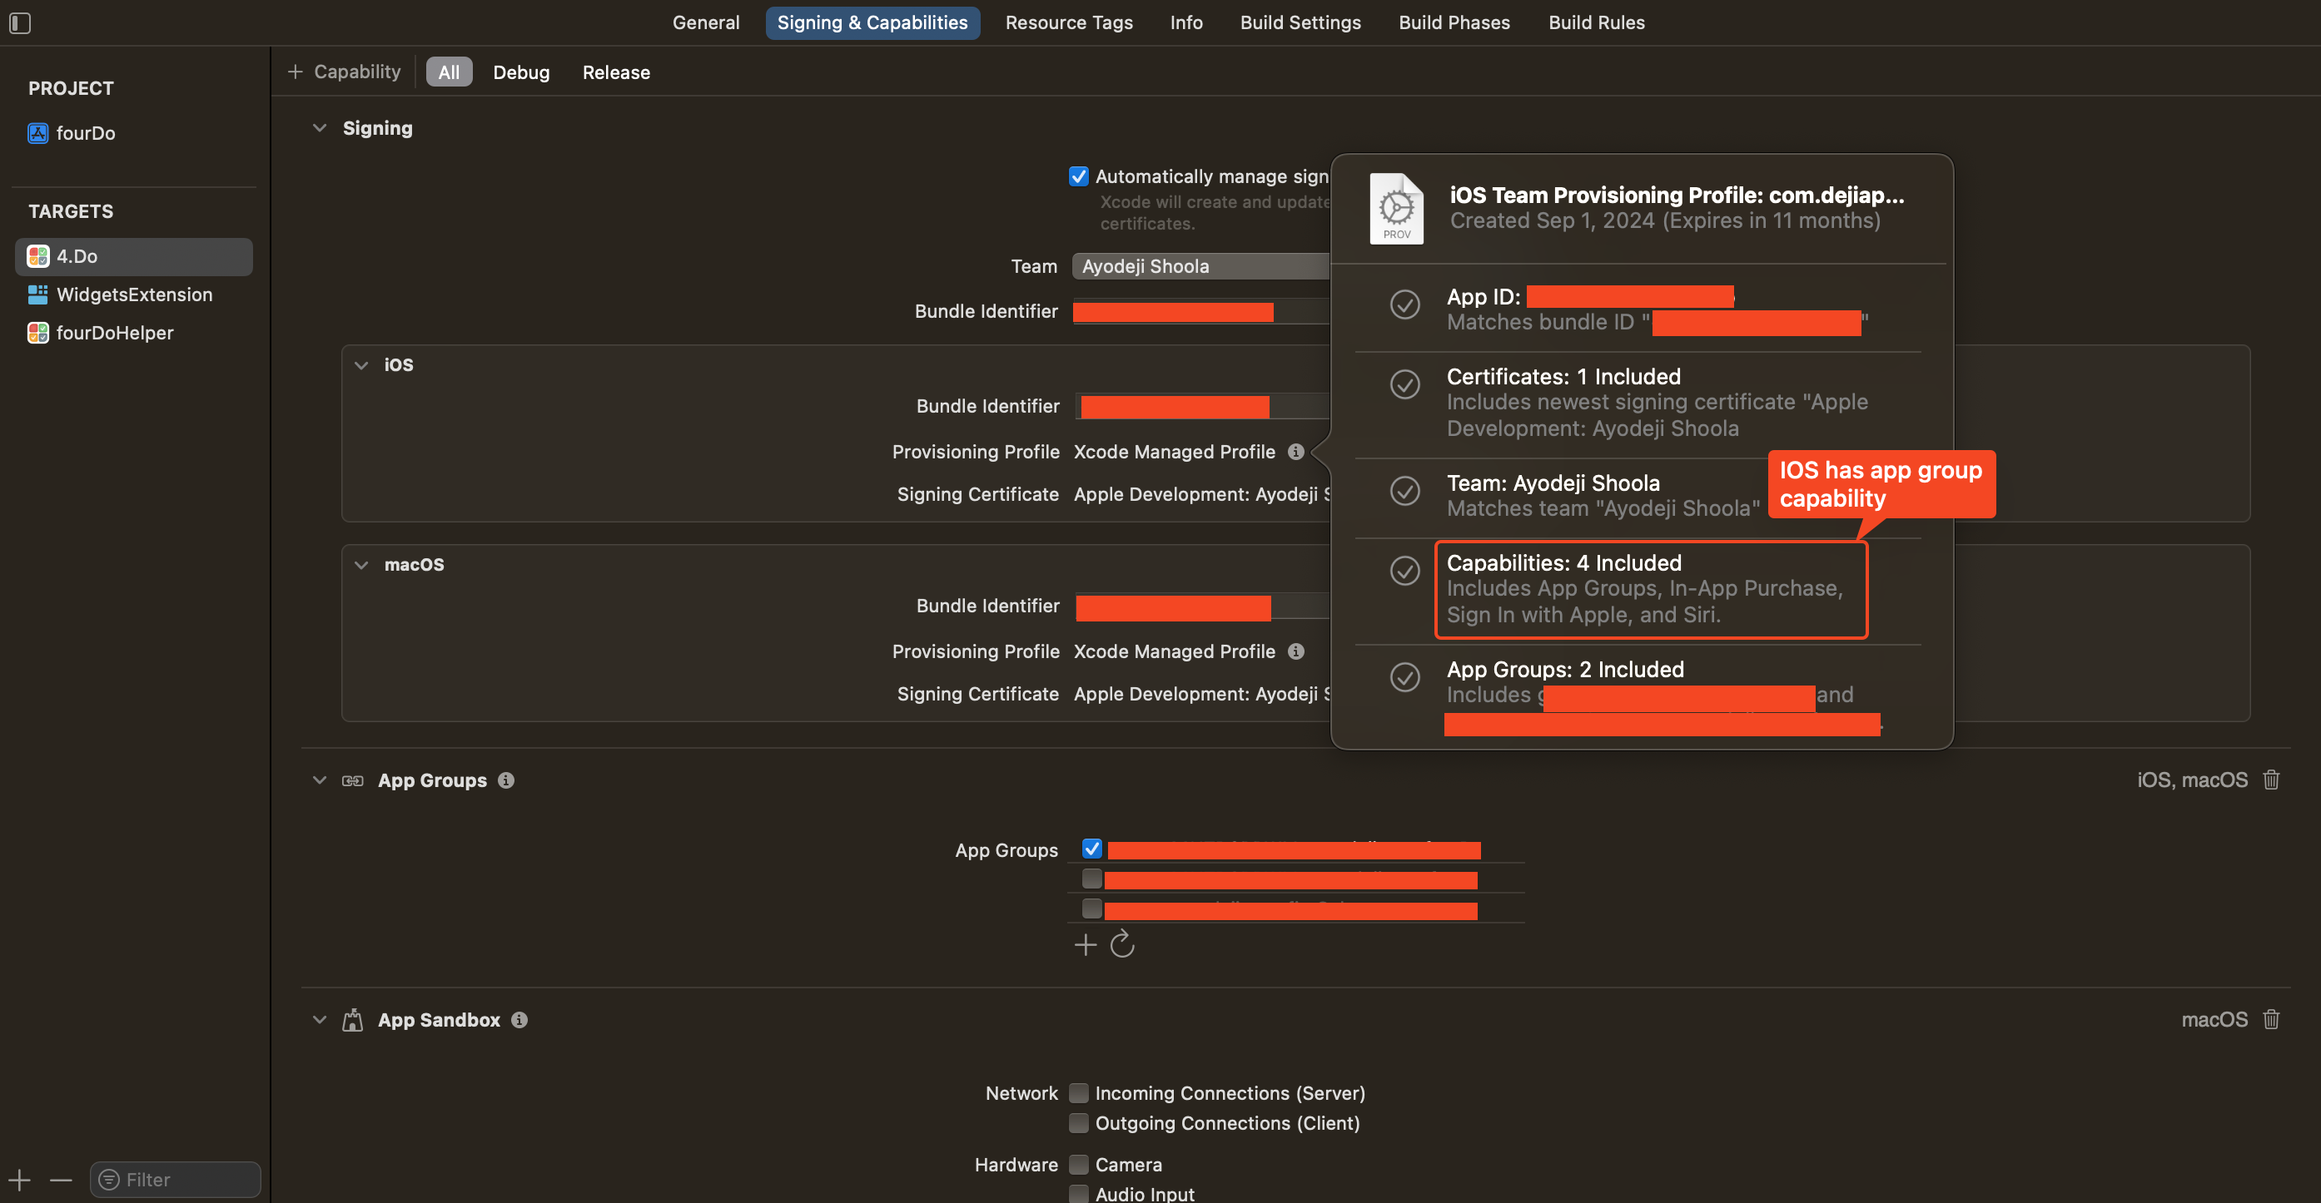Remove target with minus icon
This screenshot has width=2321, height=1203.
(62, 1180)
